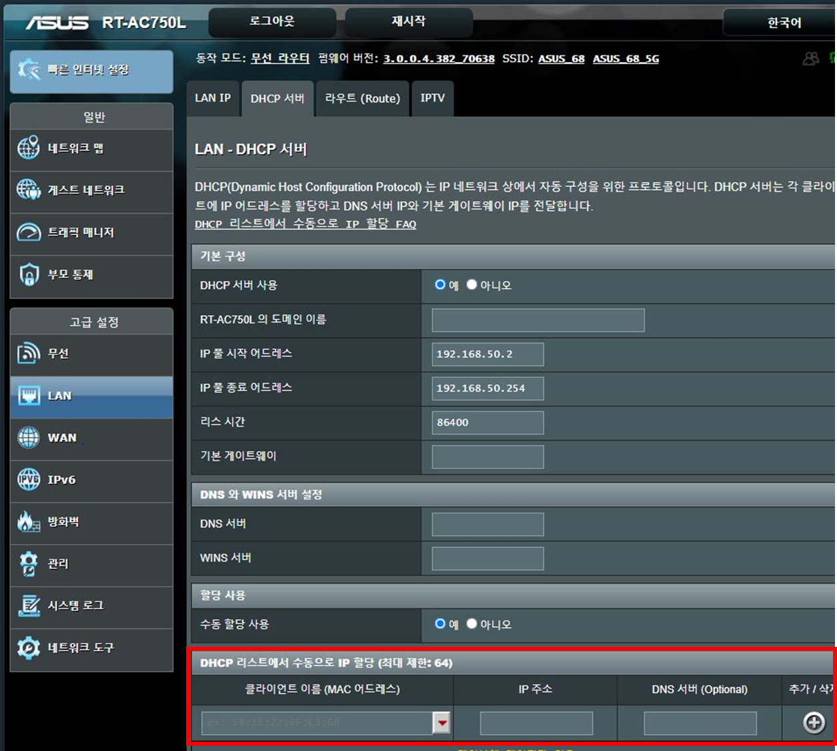837x751 pixels.
Task: Click the LAN port icon
Action: coord(29,395)
